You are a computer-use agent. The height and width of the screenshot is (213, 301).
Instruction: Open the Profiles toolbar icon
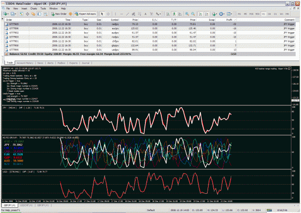coord(13,14)
